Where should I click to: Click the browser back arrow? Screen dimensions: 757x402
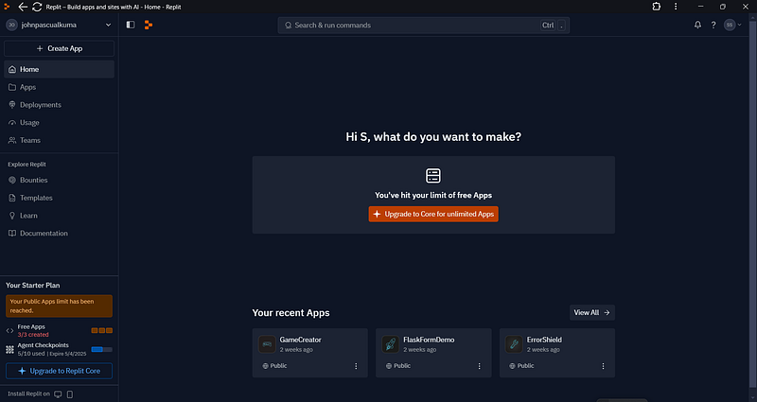[23, 7]
